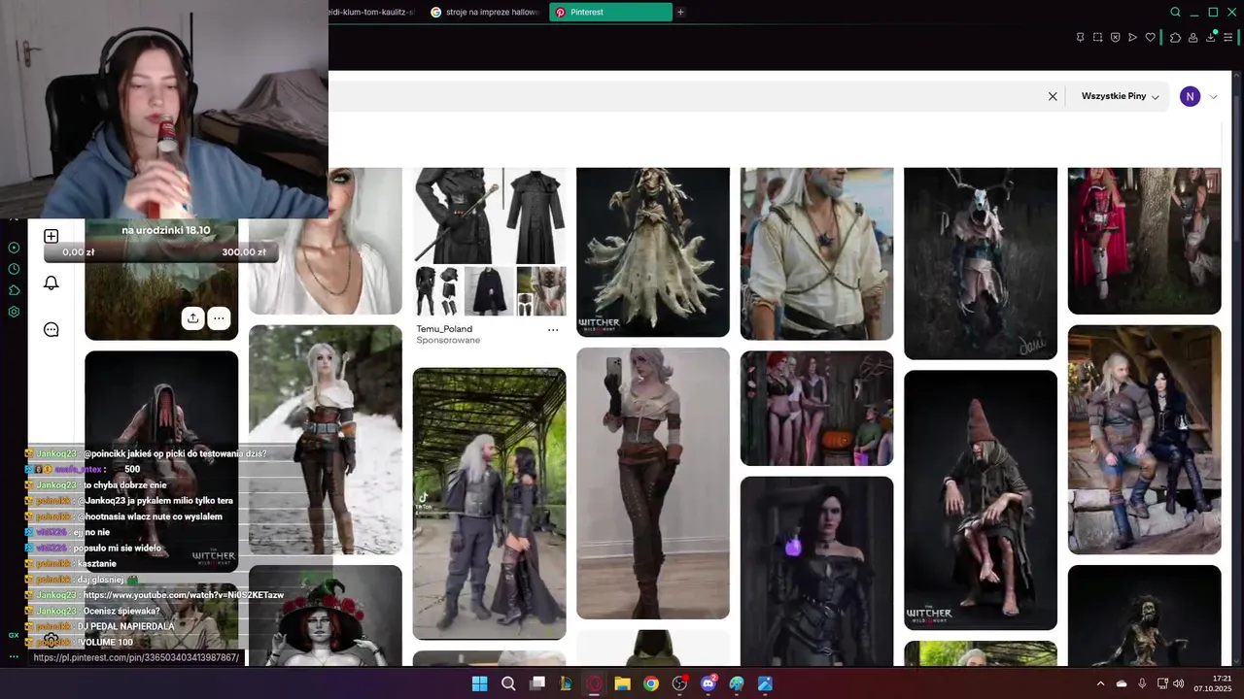This screenshot has height=699, width=1244.
Task: Click the ad blocker shield icon
Action: (1115, 37)
